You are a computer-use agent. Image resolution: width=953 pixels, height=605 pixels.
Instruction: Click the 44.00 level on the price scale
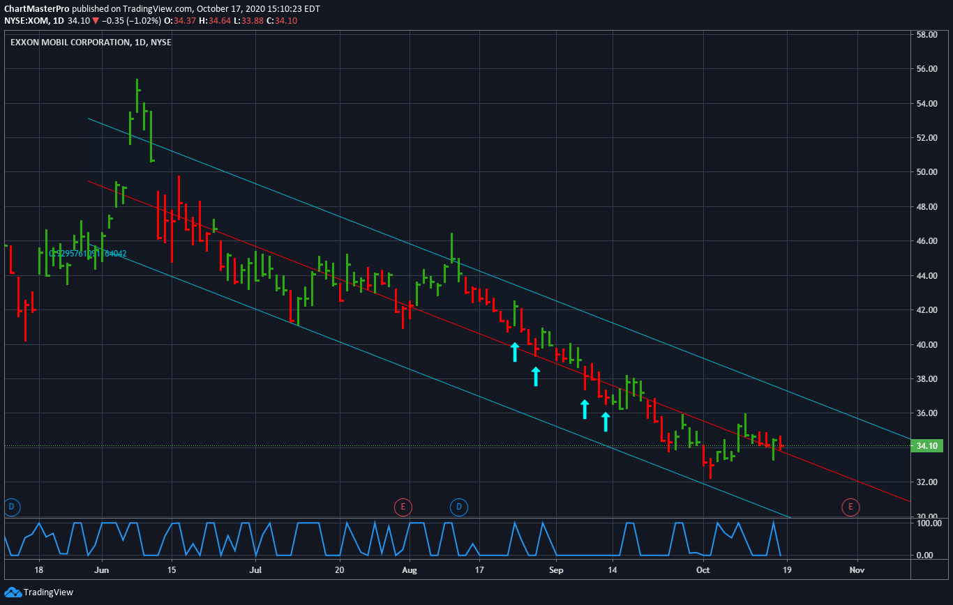pos(928,275)
